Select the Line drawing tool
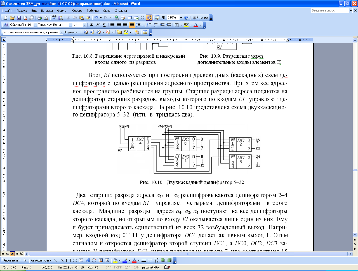The height and width of the screenshot is (271, 358). pyautogui.click(x=55, y=260)
